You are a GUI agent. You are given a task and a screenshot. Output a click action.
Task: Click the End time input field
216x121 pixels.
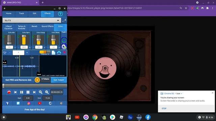pos(48,98)
